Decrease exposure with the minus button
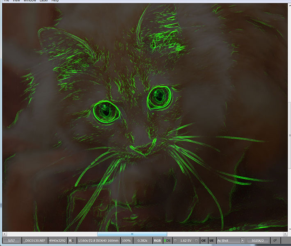The height and width of the screenshot is (246, 291). pos(176,240)
